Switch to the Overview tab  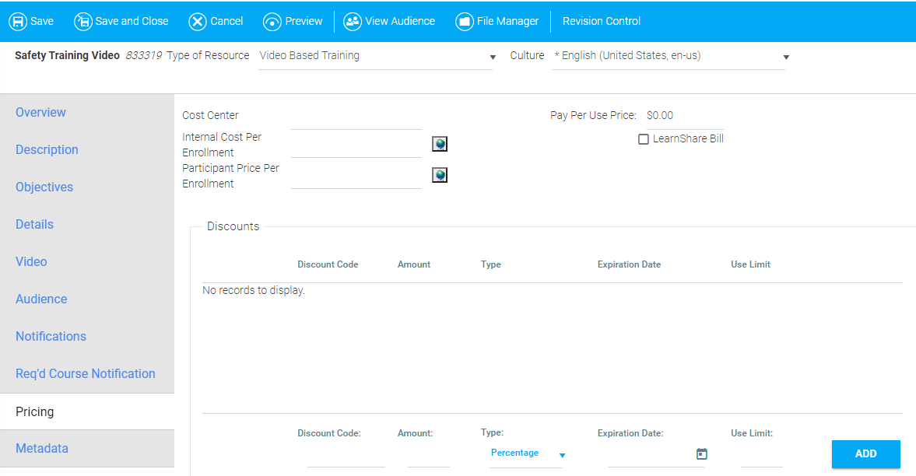[40, 113]
